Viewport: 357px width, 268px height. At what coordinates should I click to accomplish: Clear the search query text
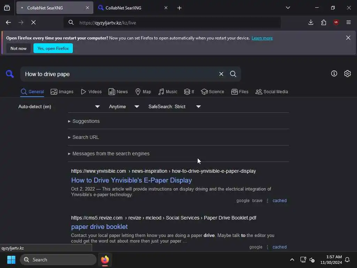coord(221,74)
